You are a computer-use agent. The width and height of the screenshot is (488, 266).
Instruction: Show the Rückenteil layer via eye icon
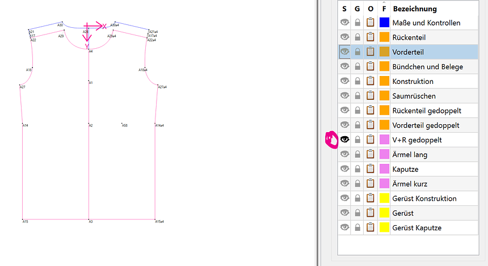(x=344, y=37)
